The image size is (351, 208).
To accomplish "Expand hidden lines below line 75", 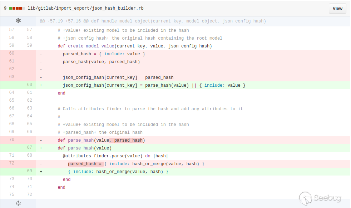I will click(x=18, y=203).
